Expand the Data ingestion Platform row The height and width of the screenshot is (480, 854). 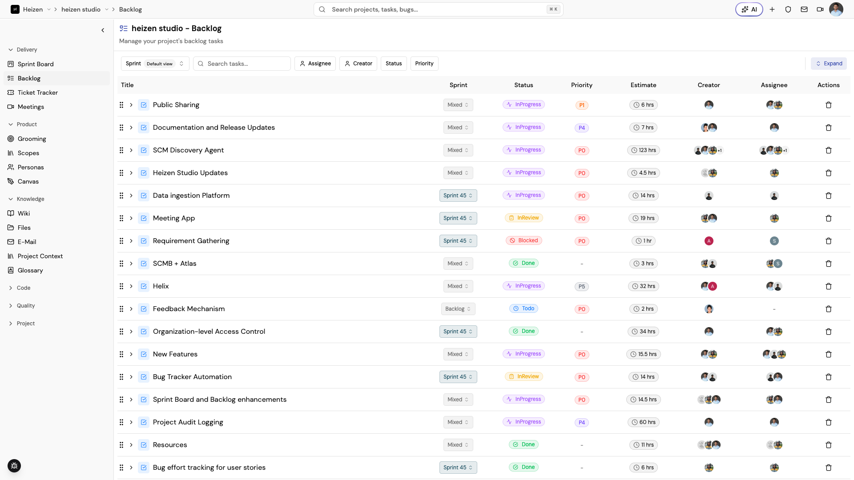131,196
